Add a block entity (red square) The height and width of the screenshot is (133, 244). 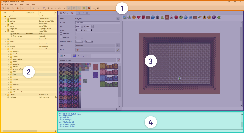(x=167, y=17)
